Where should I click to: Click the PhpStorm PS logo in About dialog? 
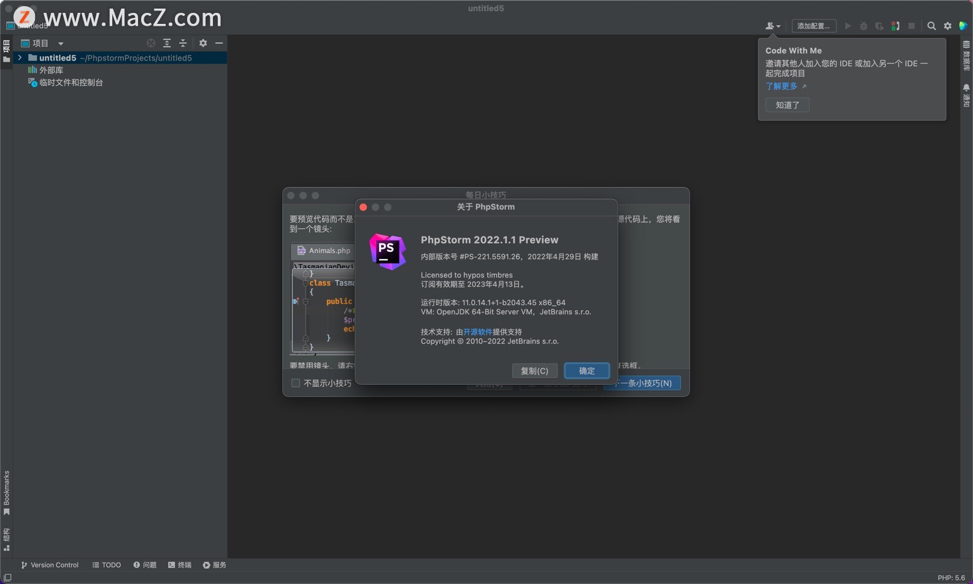click(x=388, y=251)
